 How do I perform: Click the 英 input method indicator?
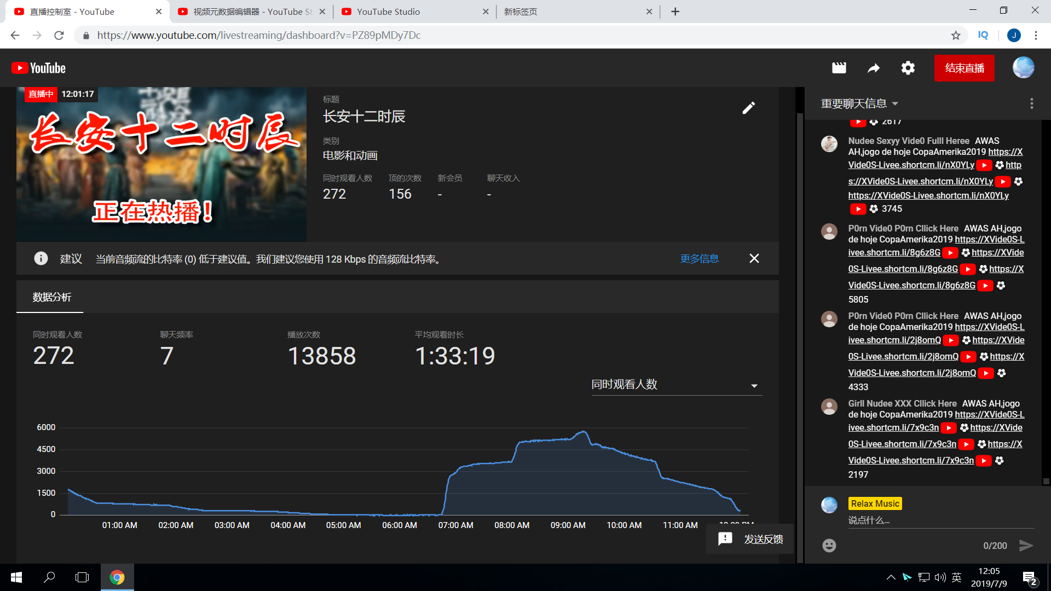(957, 577)
